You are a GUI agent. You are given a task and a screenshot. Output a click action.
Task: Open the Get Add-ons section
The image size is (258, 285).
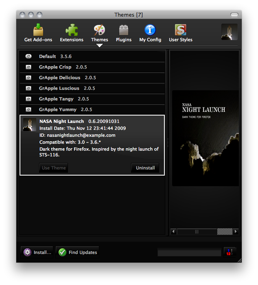[x=38, y=33]
